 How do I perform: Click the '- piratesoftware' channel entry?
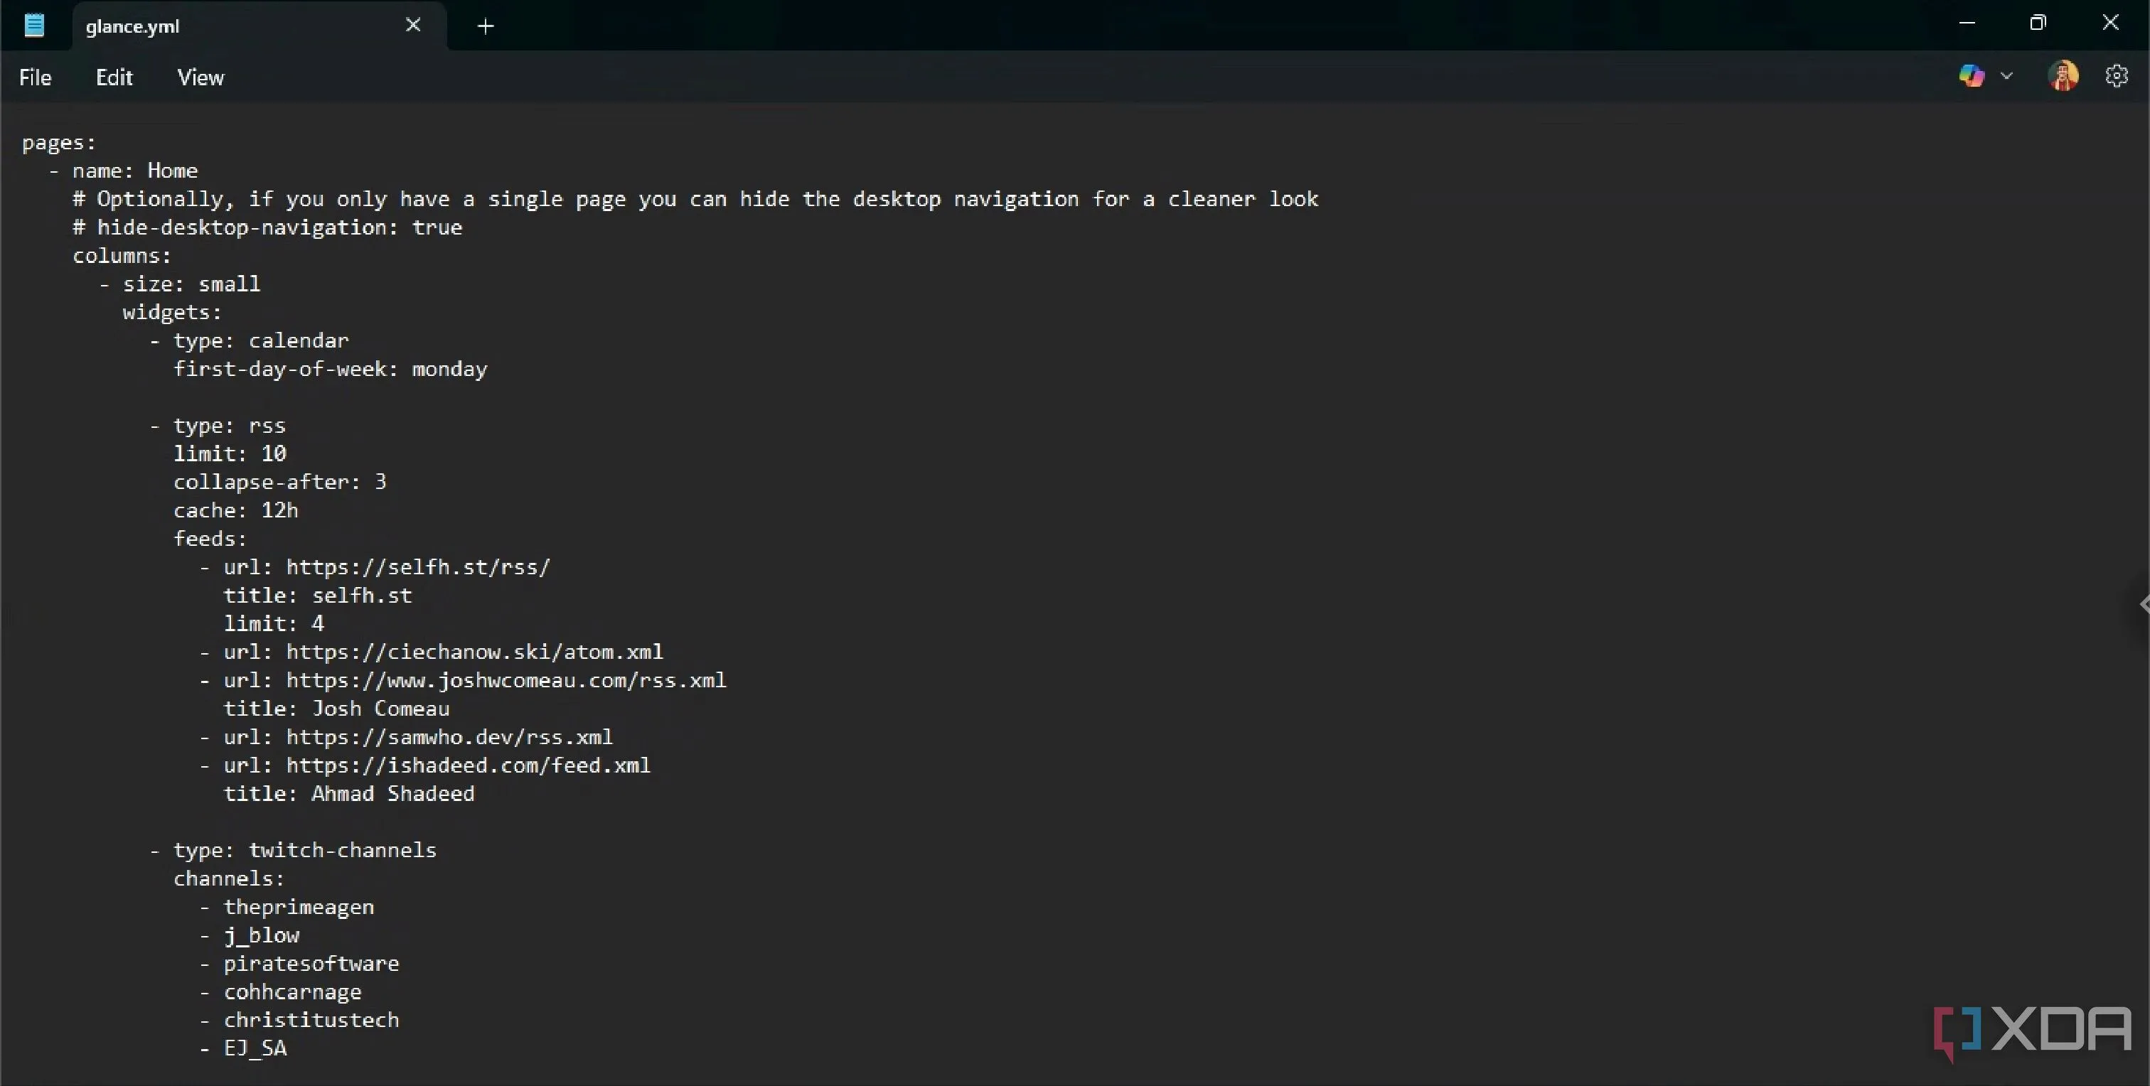click(x=299, y=964)
